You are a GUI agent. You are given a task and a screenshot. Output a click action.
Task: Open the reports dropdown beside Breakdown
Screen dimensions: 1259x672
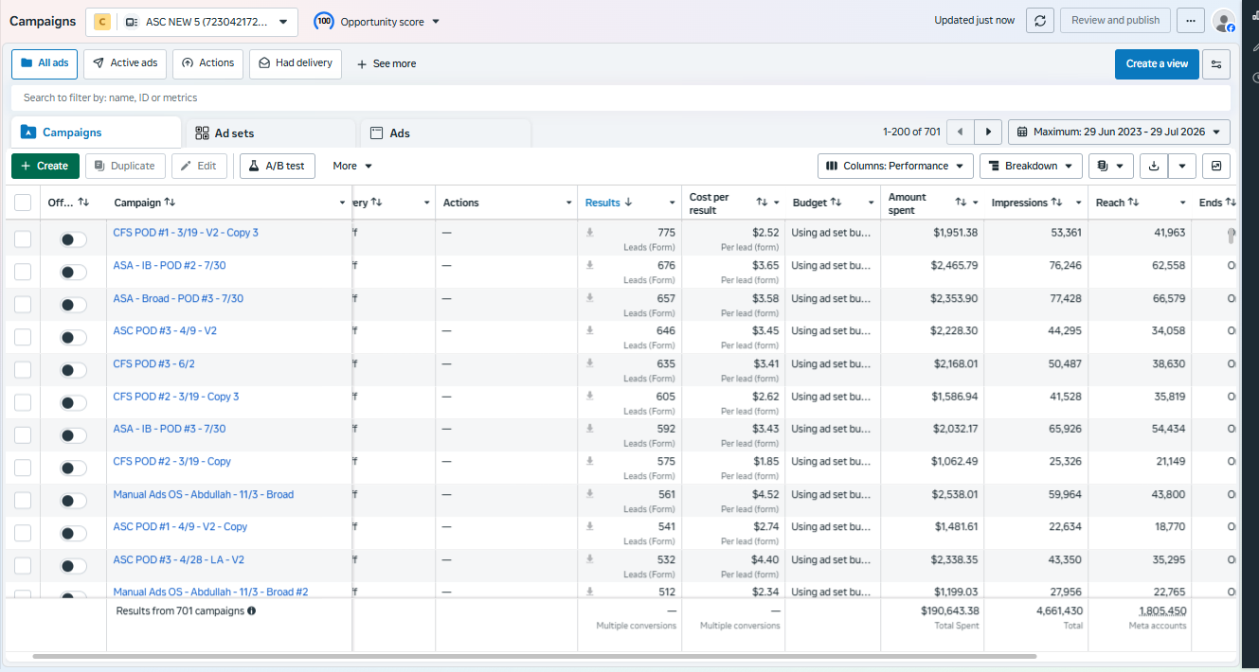point(1111,166)
